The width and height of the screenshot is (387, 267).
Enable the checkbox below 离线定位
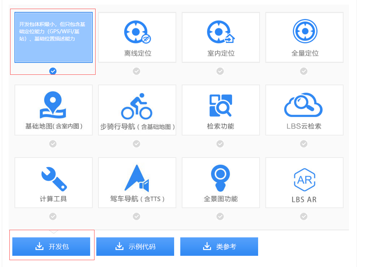click(x=136, y=71)
